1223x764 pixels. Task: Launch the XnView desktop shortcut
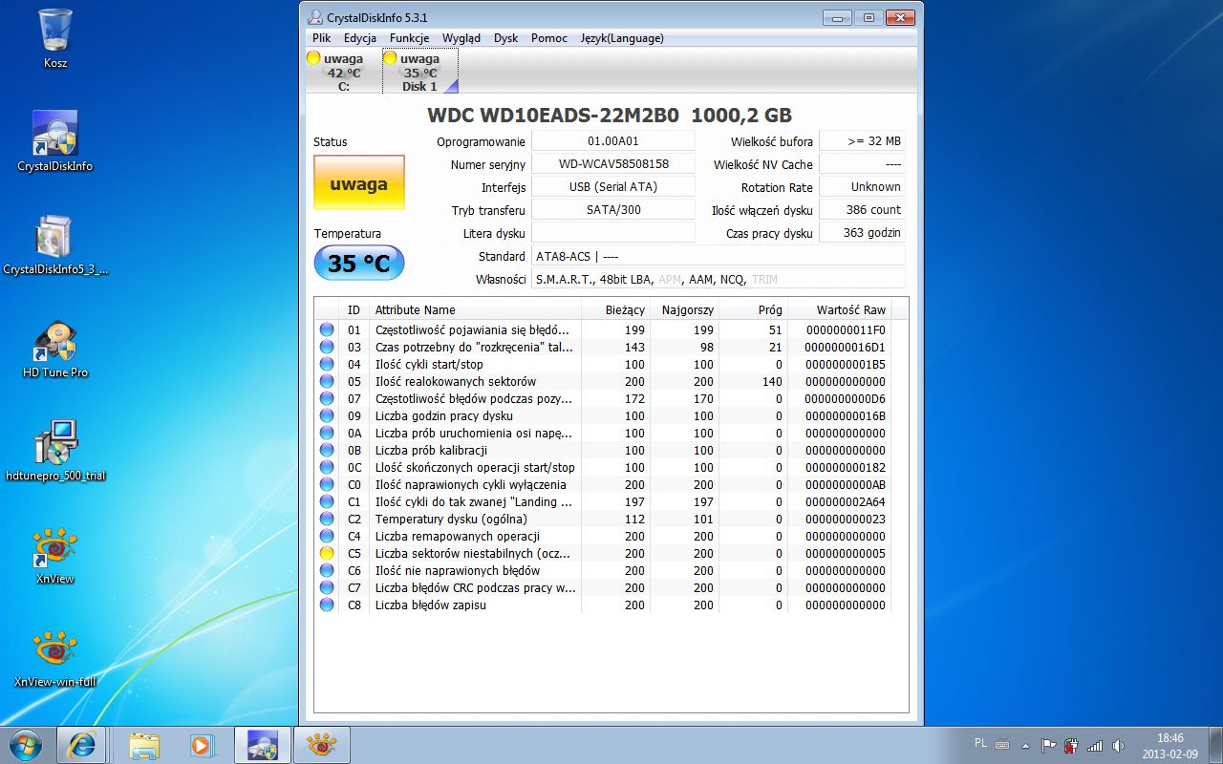click(x=55, y=553)
